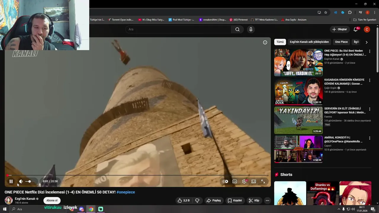This screenshot has height=213, width=379.
Task: Start voice search with the microphone icon
Action: [x=251, y=29]
